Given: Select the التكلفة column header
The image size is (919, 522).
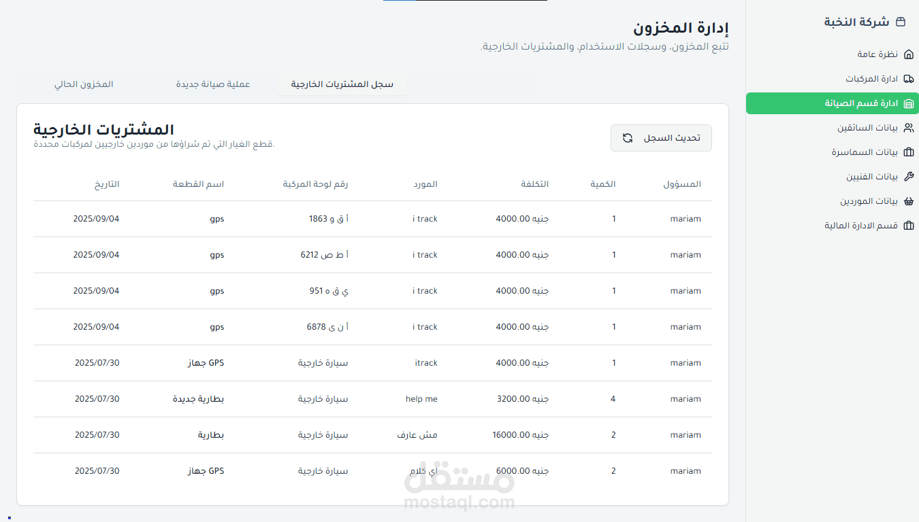Looking at the screenshot, I should (x=535, y=184).
